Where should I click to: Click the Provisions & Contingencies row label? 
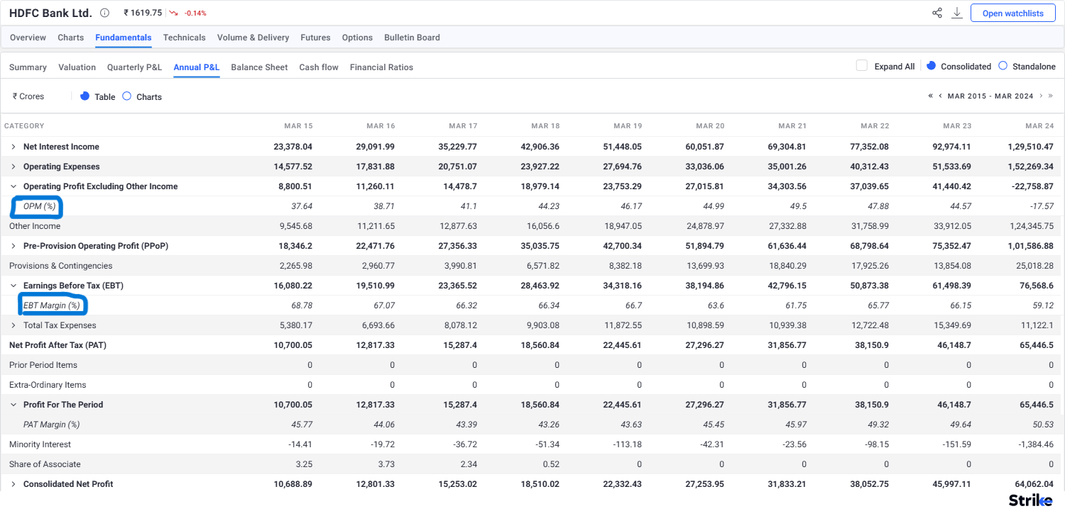coord(61,266)
